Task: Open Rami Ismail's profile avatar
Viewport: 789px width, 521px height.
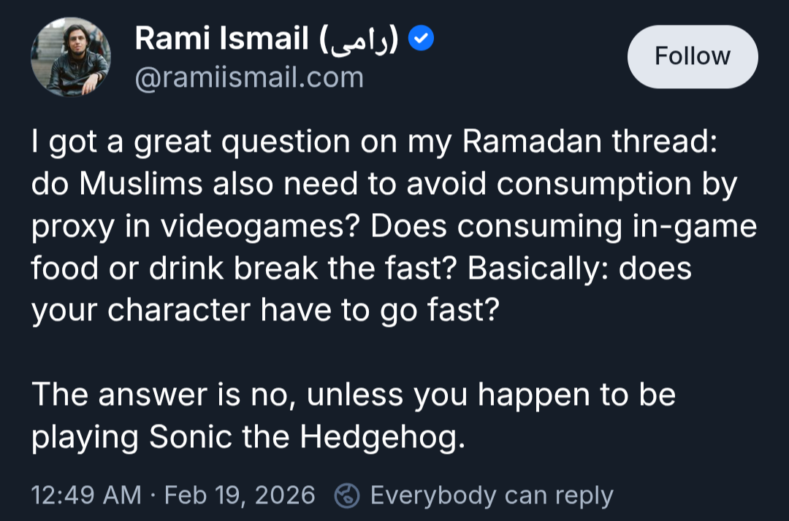Action: coord(71,57)
